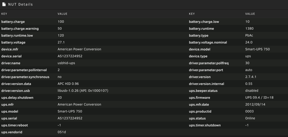
Task: Select the firmware value UPS 09.4 / ID=18
Action: 259,98
